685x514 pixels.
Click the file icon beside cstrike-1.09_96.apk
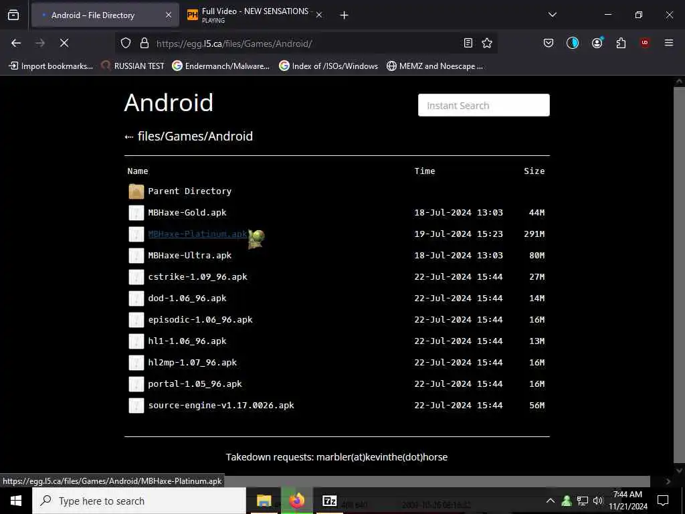[x=136, y=277]
